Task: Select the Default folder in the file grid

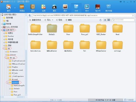Action: [x=52, y=30]
